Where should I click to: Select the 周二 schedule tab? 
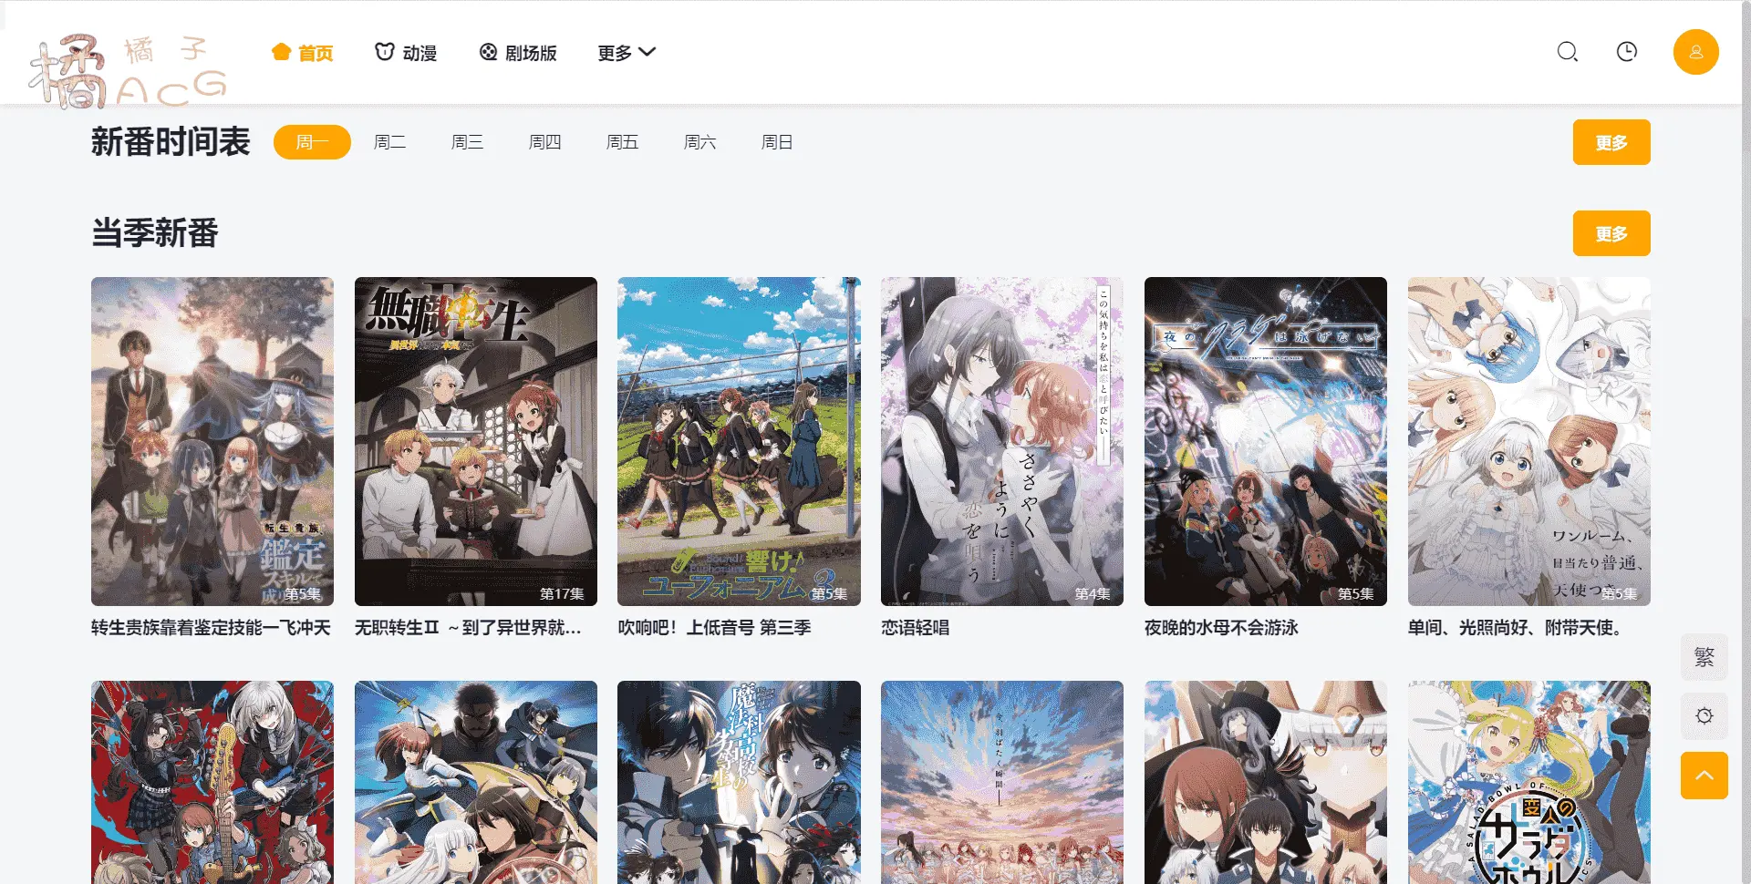click(389, 142)
